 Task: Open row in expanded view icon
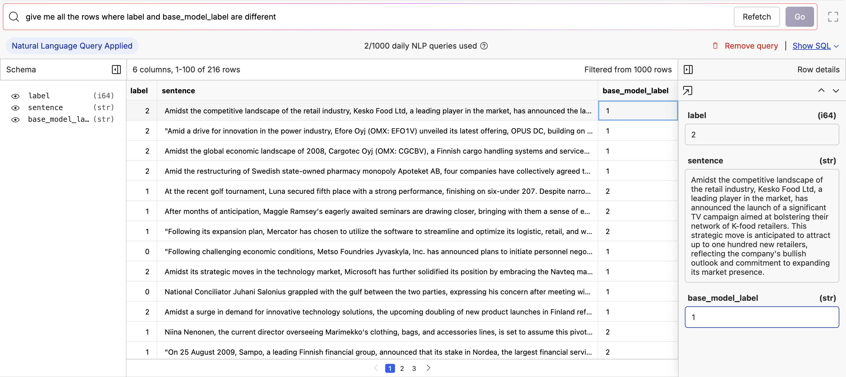point(687,90)
